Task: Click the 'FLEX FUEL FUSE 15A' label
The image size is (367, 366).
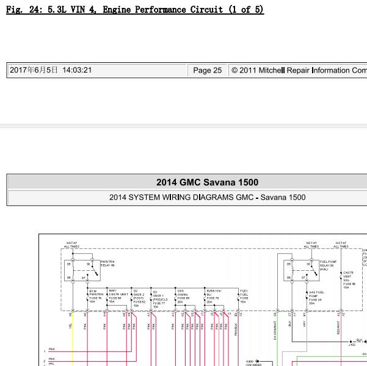Action: click(x=244, y=296)
